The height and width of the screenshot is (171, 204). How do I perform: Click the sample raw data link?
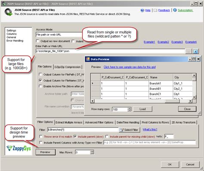click(x=130, y=67)
